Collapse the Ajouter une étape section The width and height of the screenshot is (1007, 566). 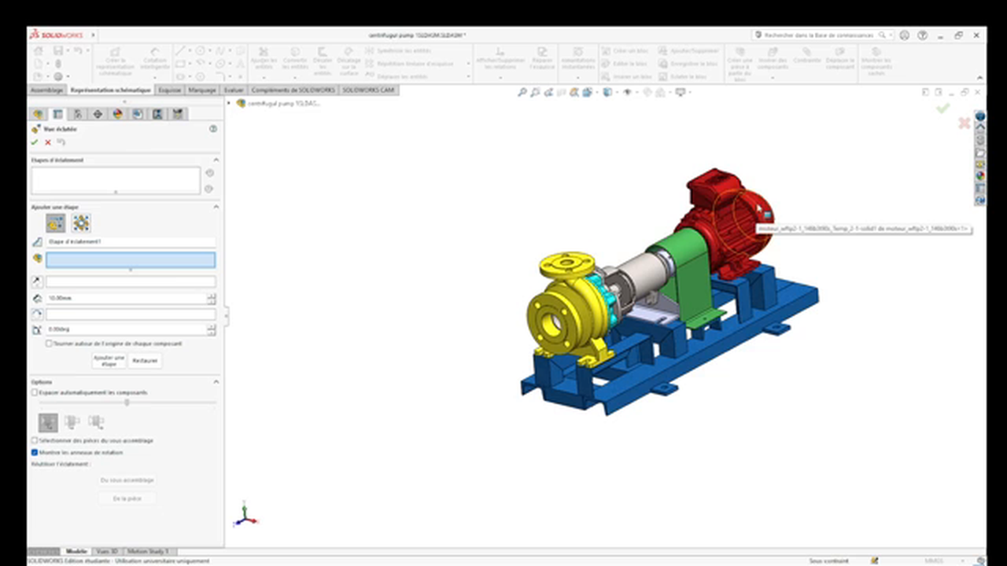pos(216,207)
